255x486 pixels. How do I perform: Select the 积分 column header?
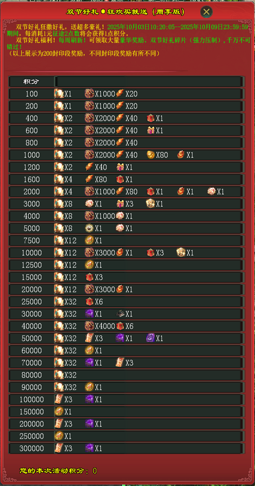pos(31,82)
